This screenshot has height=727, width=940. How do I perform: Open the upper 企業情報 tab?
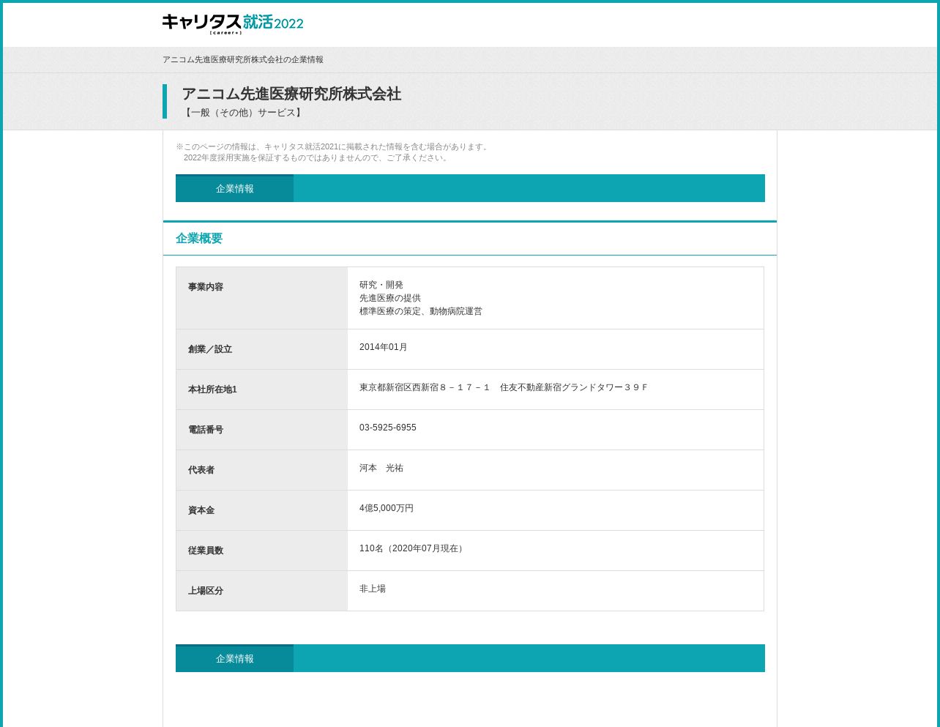coord(234,188)
